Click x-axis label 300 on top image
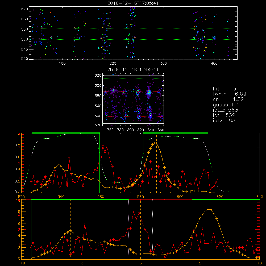The image size is (266, 266). 164,64
